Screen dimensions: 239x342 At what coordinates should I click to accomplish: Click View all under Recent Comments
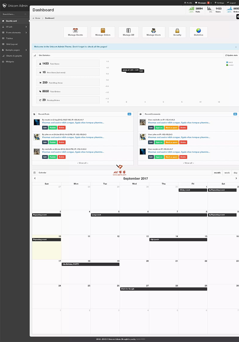[189, 163]
